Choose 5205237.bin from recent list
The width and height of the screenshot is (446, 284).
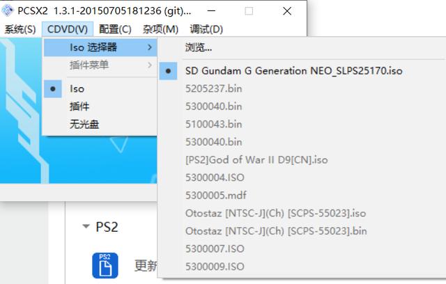[x=214, y=88]
